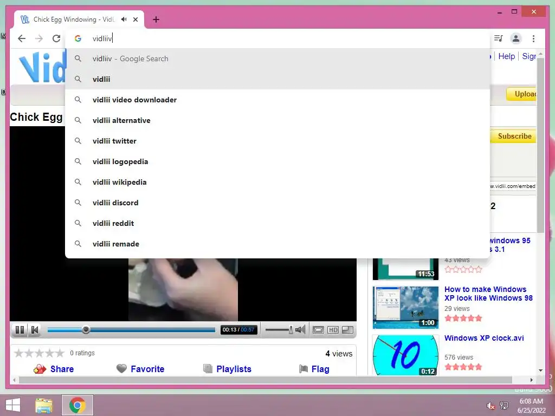The width and height of the screenshot is (555, 416).
Task: Open a new tab with the plus button
Action: [156, 19]
